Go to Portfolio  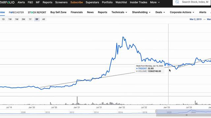pos(107,2)
